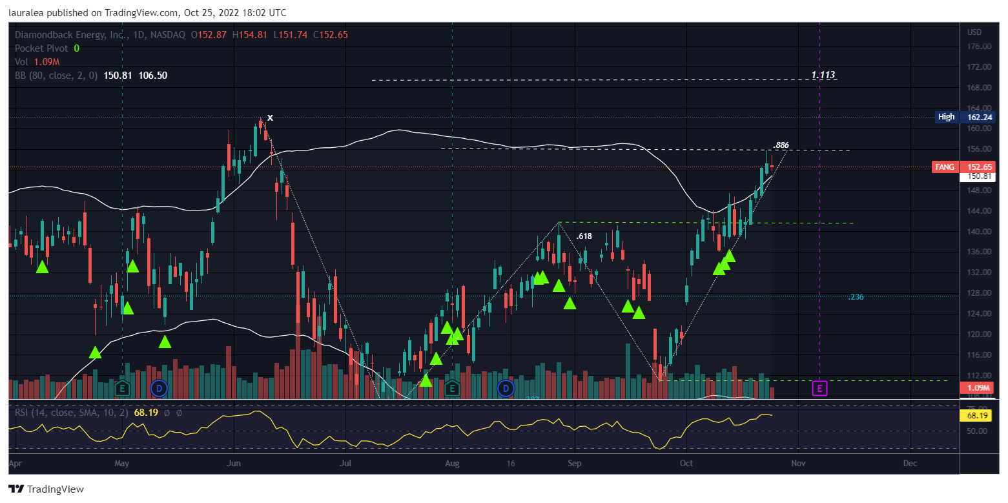Select the low value L151.74
1008x503 pixels.
tap(289, 35)
